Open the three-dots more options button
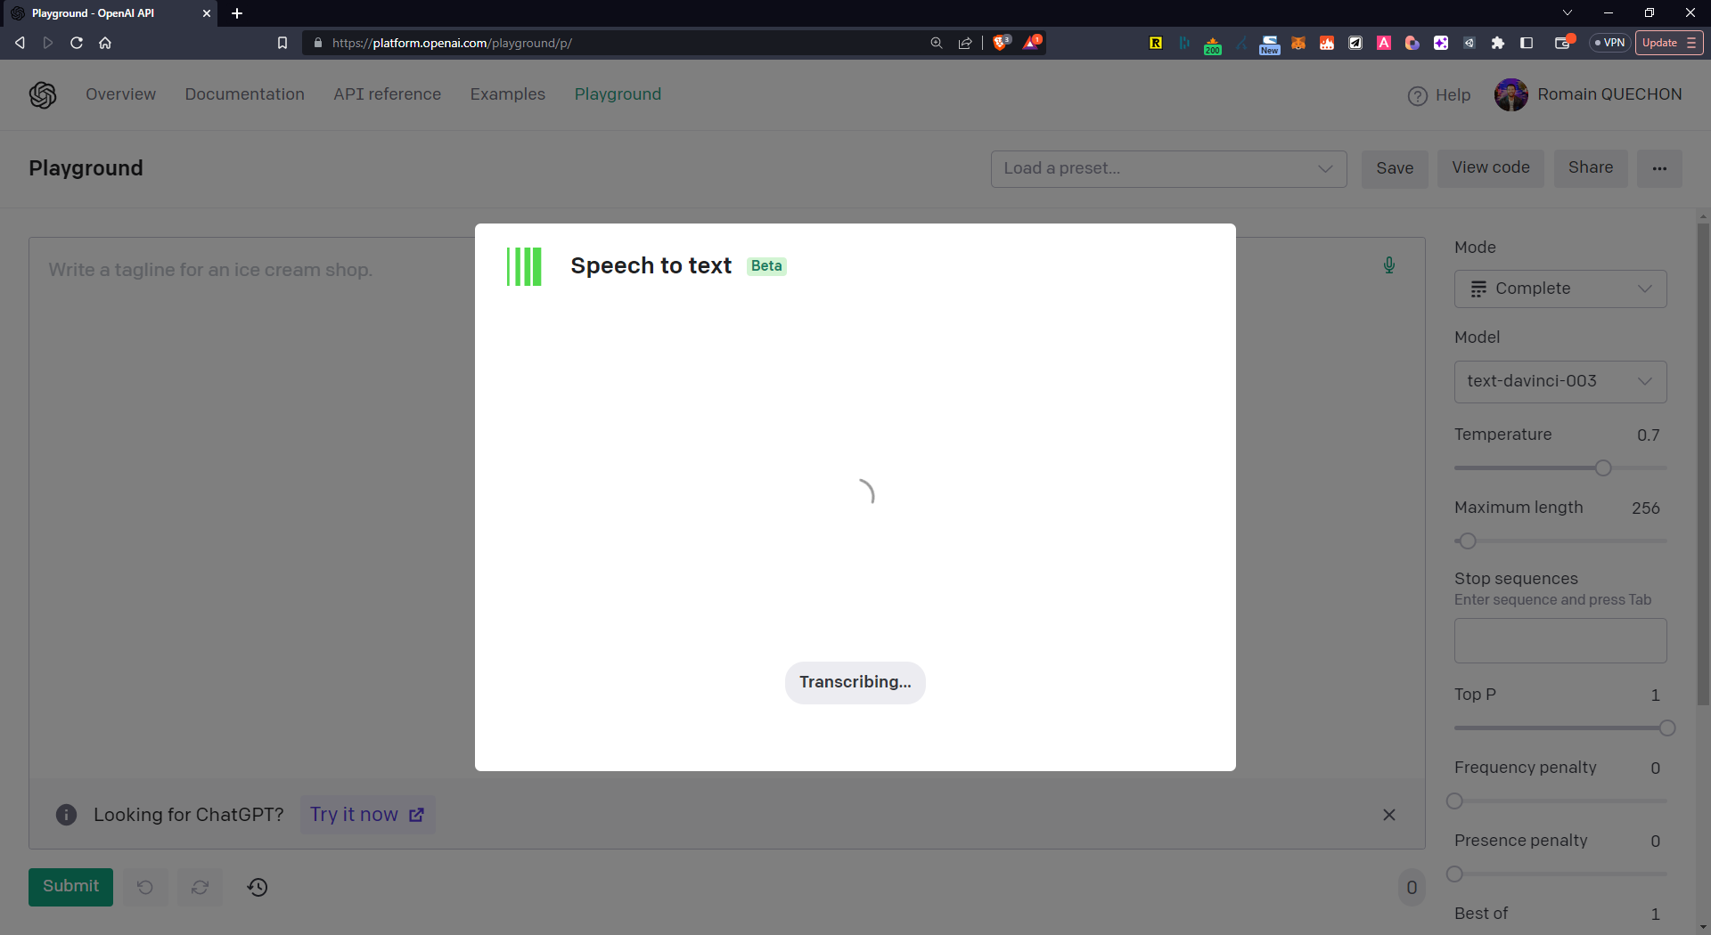 [x=1658, y=168]
